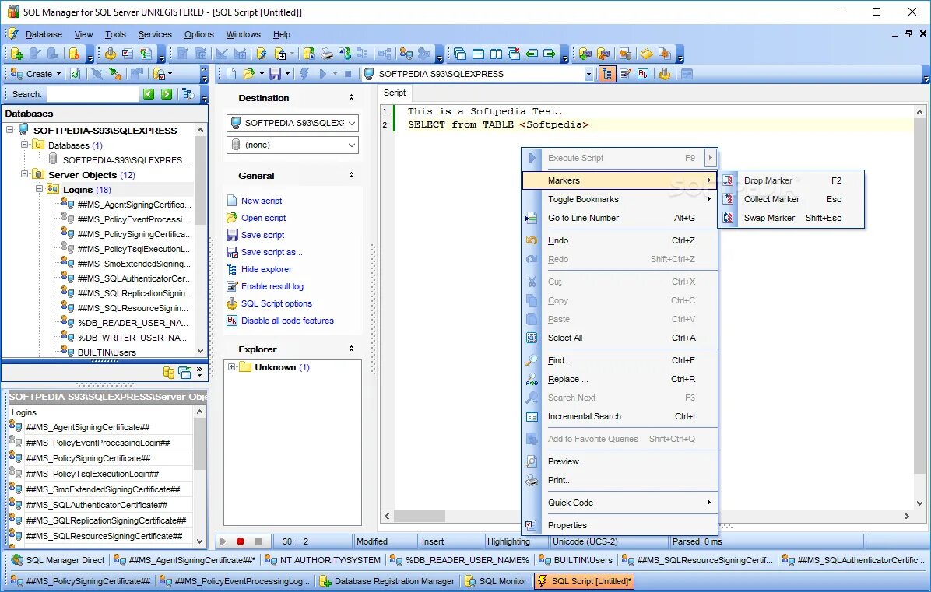The height and width of the screenshot is (592, 931).
Task: Select Collect Marker in the submenu
Action: click(791, 199)
